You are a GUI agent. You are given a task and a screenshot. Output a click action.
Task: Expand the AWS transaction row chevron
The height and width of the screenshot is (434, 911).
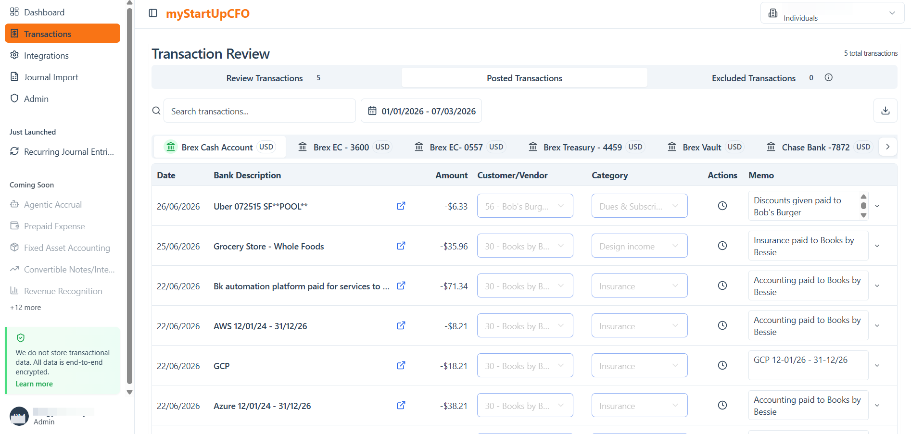[877, 325]
